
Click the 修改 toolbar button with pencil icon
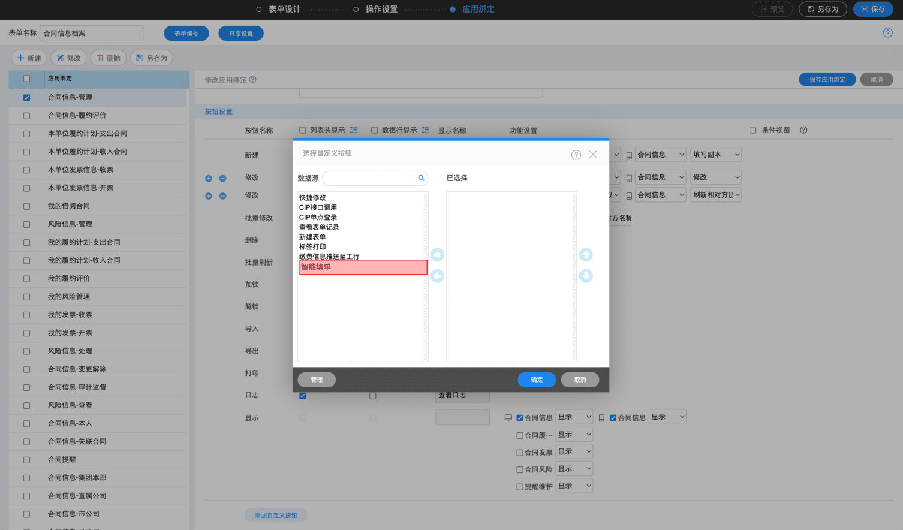(x=68, y=58)
